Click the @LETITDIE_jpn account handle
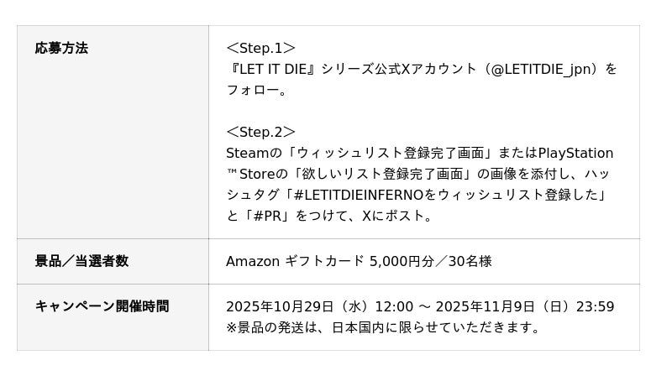 tap(543, 69)
